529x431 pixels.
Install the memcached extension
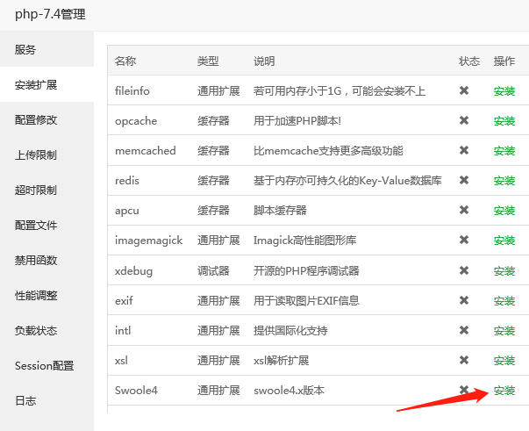point(504,150)
